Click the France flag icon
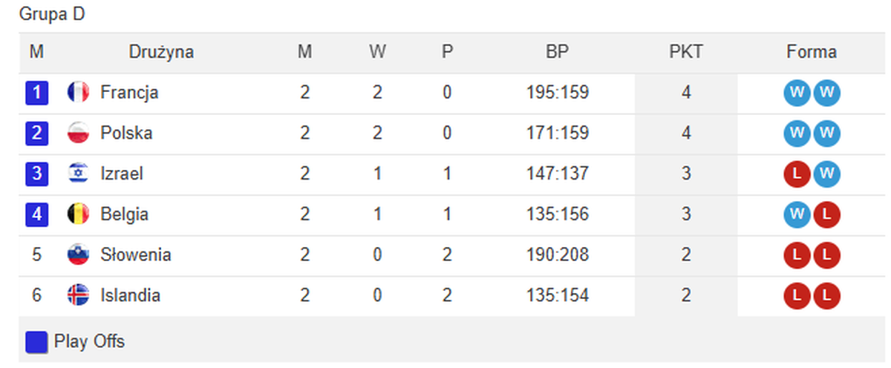 click(x=78, y=93)
